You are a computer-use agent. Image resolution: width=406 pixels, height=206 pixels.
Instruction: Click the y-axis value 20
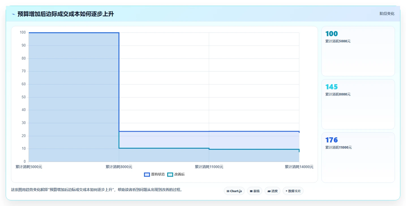23,136
